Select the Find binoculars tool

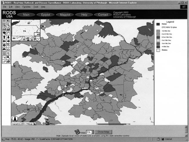coord(4,49)
